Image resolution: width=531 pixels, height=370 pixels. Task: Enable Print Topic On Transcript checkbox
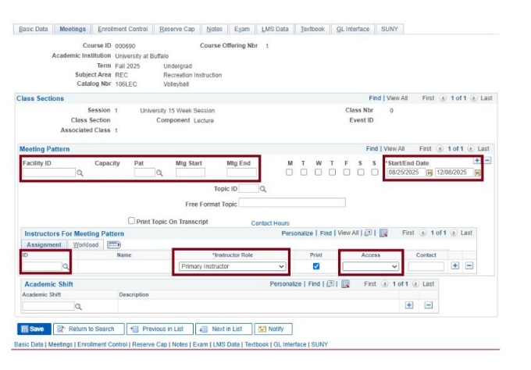131,221
